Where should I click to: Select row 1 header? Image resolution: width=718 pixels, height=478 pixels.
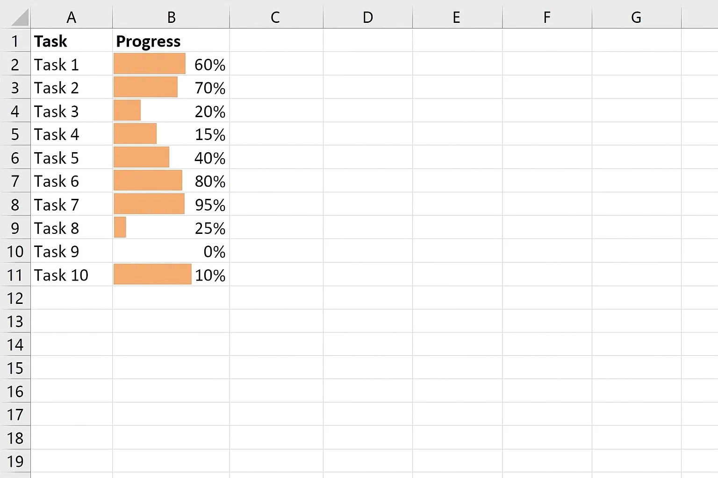click(x=15, y=41)
